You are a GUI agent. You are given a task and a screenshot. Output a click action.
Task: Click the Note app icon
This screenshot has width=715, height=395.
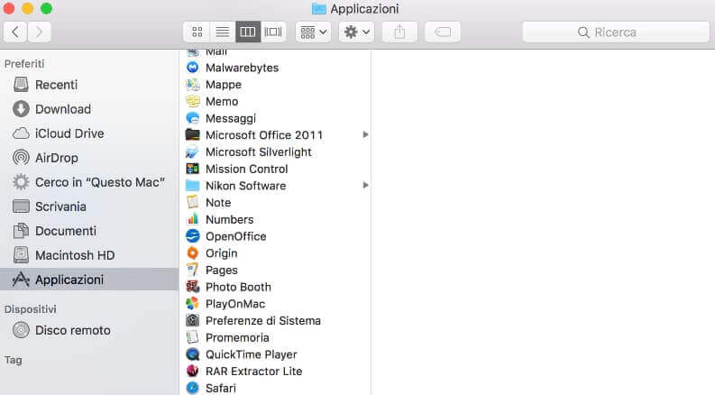click(x=193, y=203)
